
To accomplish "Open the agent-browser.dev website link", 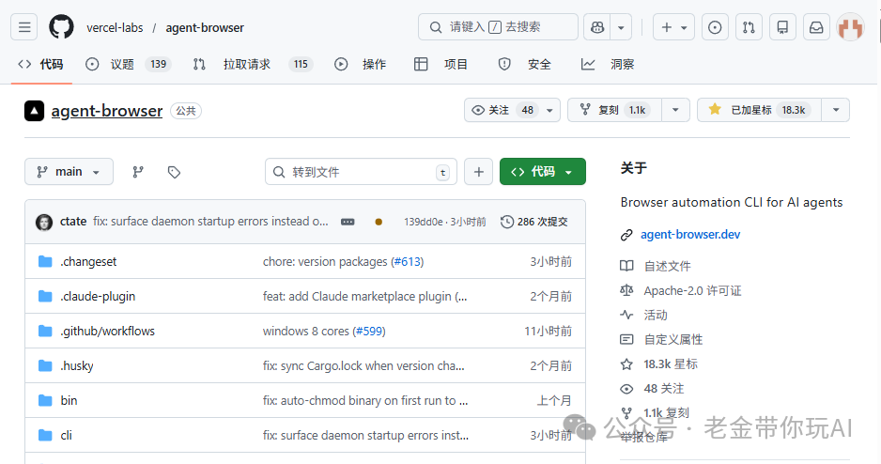I will point(690,234).
